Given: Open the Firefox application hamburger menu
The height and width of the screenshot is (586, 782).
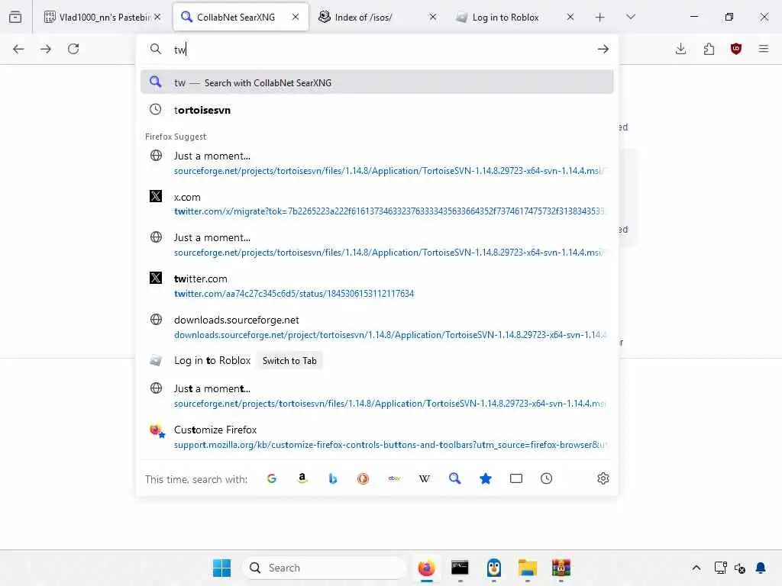Looking at the screenshot, I should coord(764,49).
